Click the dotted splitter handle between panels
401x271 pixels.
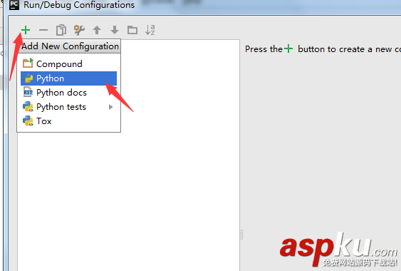pyautogui.click(x=242, y=235)
